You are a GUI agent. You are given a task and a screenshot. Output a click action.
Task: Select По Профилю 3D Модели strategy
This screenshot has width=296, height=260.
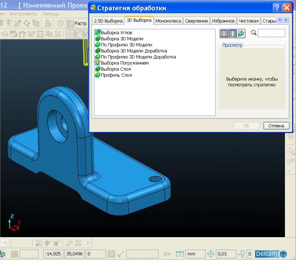coord(126,45)
